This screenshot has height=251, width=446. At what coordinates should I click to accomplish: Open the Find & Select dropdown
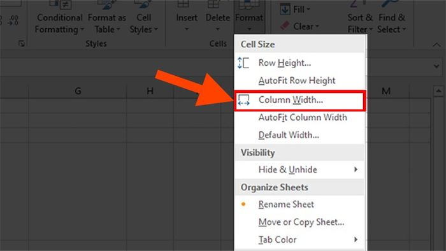click(392, 23)
